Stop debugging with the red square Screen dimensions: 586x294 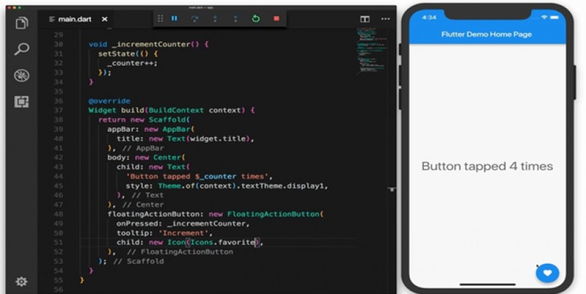(x=277, y=18)
